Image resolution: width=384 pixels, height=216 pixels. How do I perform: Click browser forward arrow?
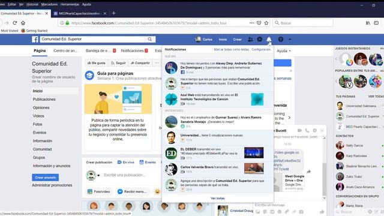pyautogui.click(x=7, y=23)
